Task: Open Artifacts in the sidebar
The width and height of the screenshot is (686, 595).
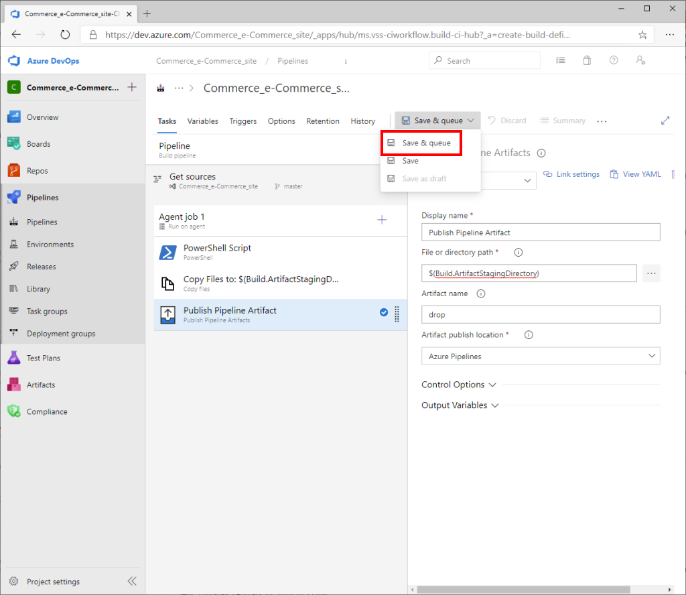Action: point(40,385)
